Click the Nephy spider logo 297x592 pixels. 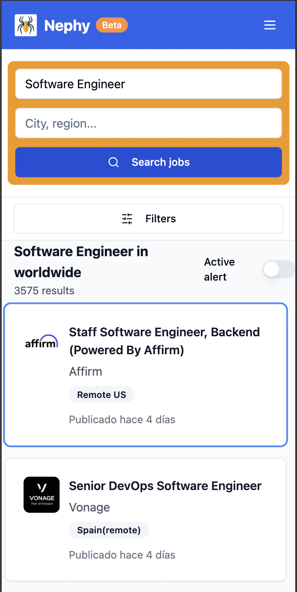pyautogui.click(x=26, y=25)
